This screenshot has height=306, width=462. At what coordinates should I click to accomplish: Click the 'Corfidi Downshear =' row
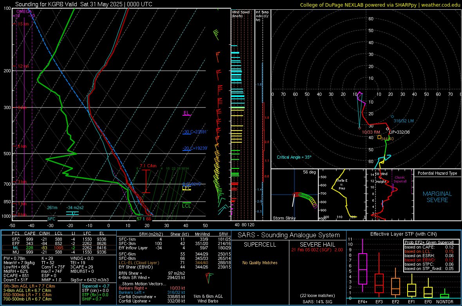(152, 297)
